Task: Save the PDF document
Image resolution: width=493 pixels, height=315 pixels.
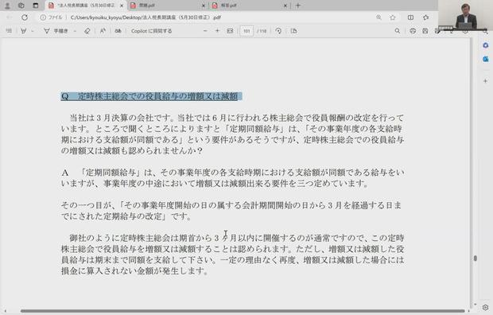Action: [x=425, y=31]
